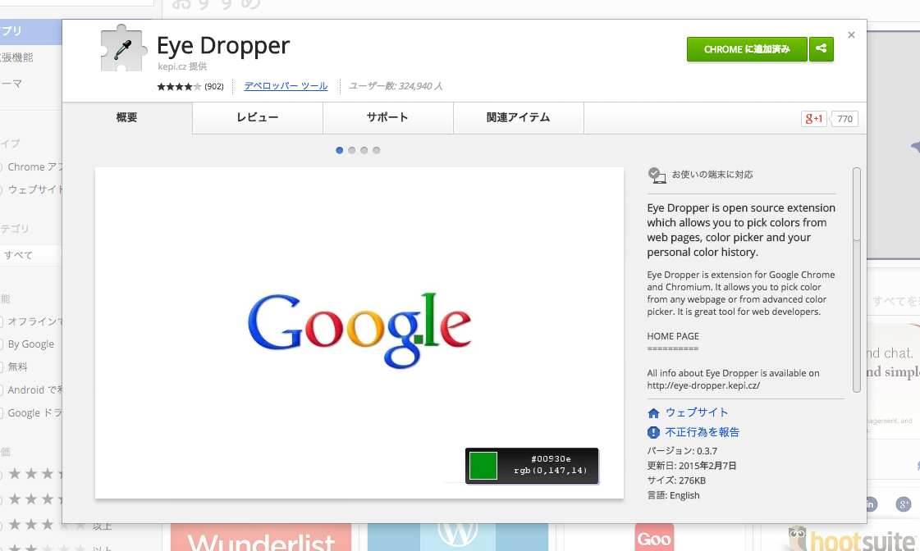This screenshot has width=920, height=551.
Task: Click the green CHROME に追加済み button
Action: (x=747, y=49)
